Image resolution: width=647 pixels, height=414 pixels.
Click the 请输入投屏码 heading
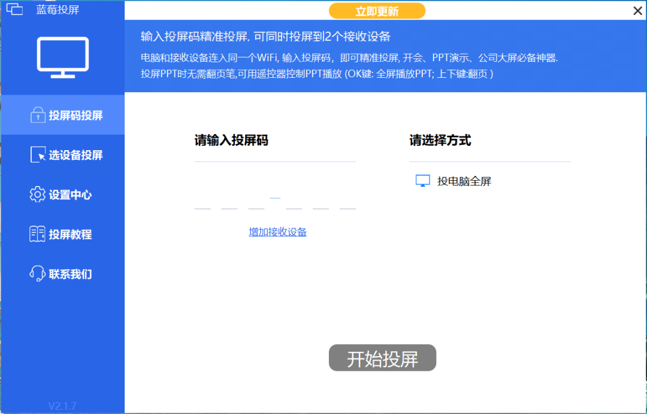231,141
